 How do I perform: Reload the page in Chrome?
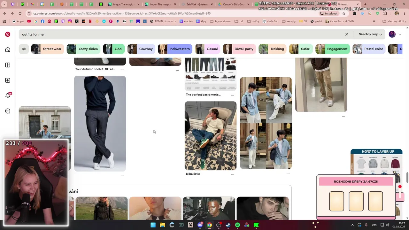[x=20, y=13]
